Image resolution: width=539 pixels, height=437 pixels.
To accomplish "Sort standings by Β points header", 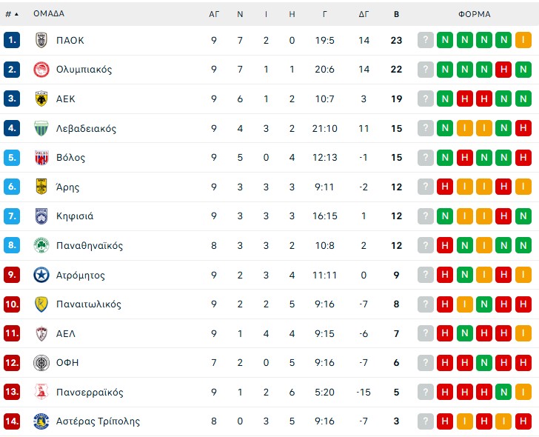I will coord(397,13).
